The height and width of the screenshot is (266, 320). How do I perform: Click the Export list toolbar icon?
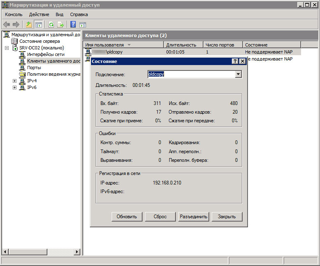click(x=60, y=24)
